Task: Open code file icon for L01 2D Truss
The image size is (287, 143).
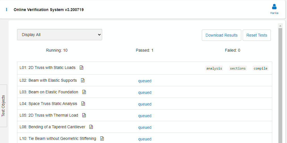Action: (x=81, y=68)
